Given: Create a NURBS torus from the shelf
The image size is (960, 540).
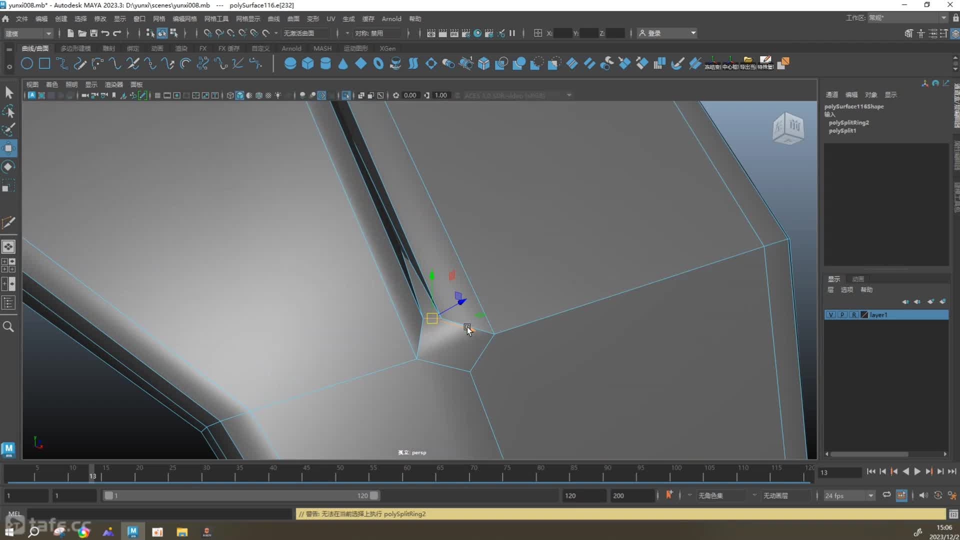Looking at the screenshot, I should tap(378, 63).
